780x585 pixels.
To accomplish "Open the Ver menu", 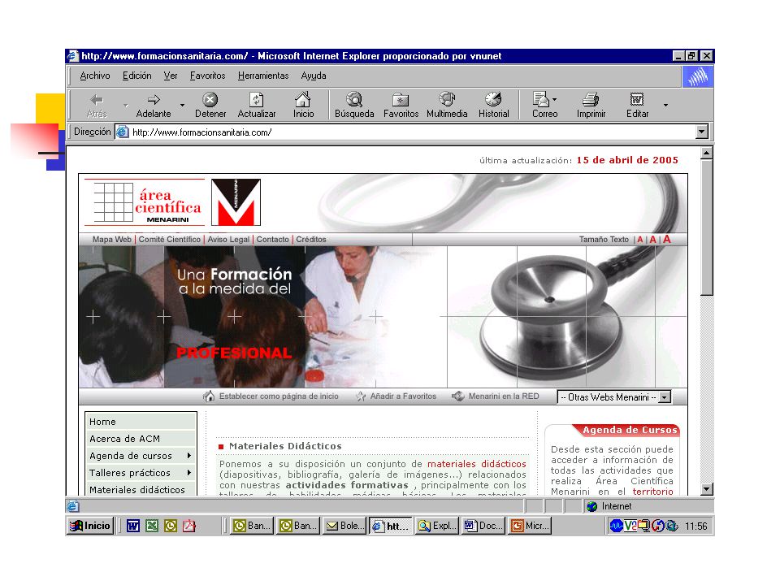I will 171,76.
